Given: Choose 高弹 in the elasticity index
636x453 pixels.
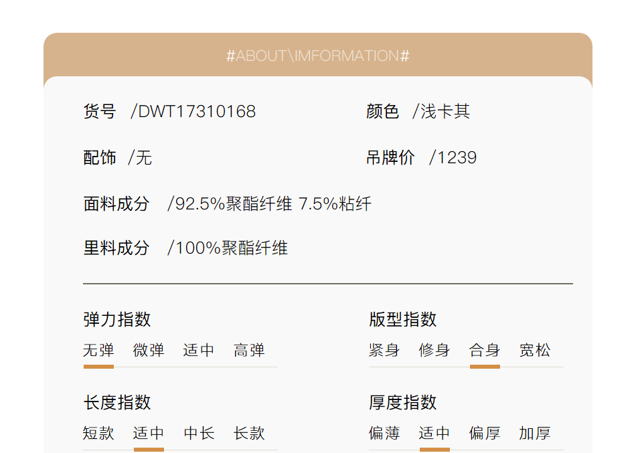Looking at the screenshot, I should (249, 350).
